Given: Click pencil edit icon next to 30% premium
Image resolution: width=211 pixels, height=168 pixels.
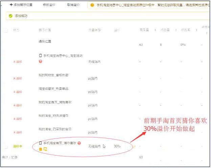Looking at the screenshot, I should point(134,146).
